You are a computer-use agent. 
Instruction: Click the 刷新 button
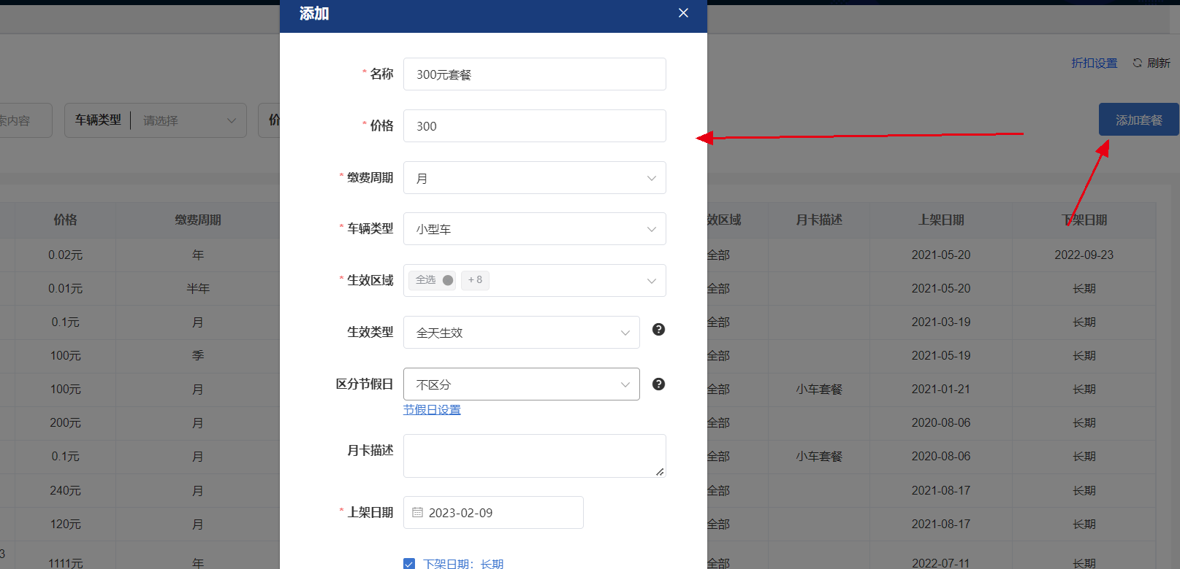pyautogui.click(x=1152, y=63)
